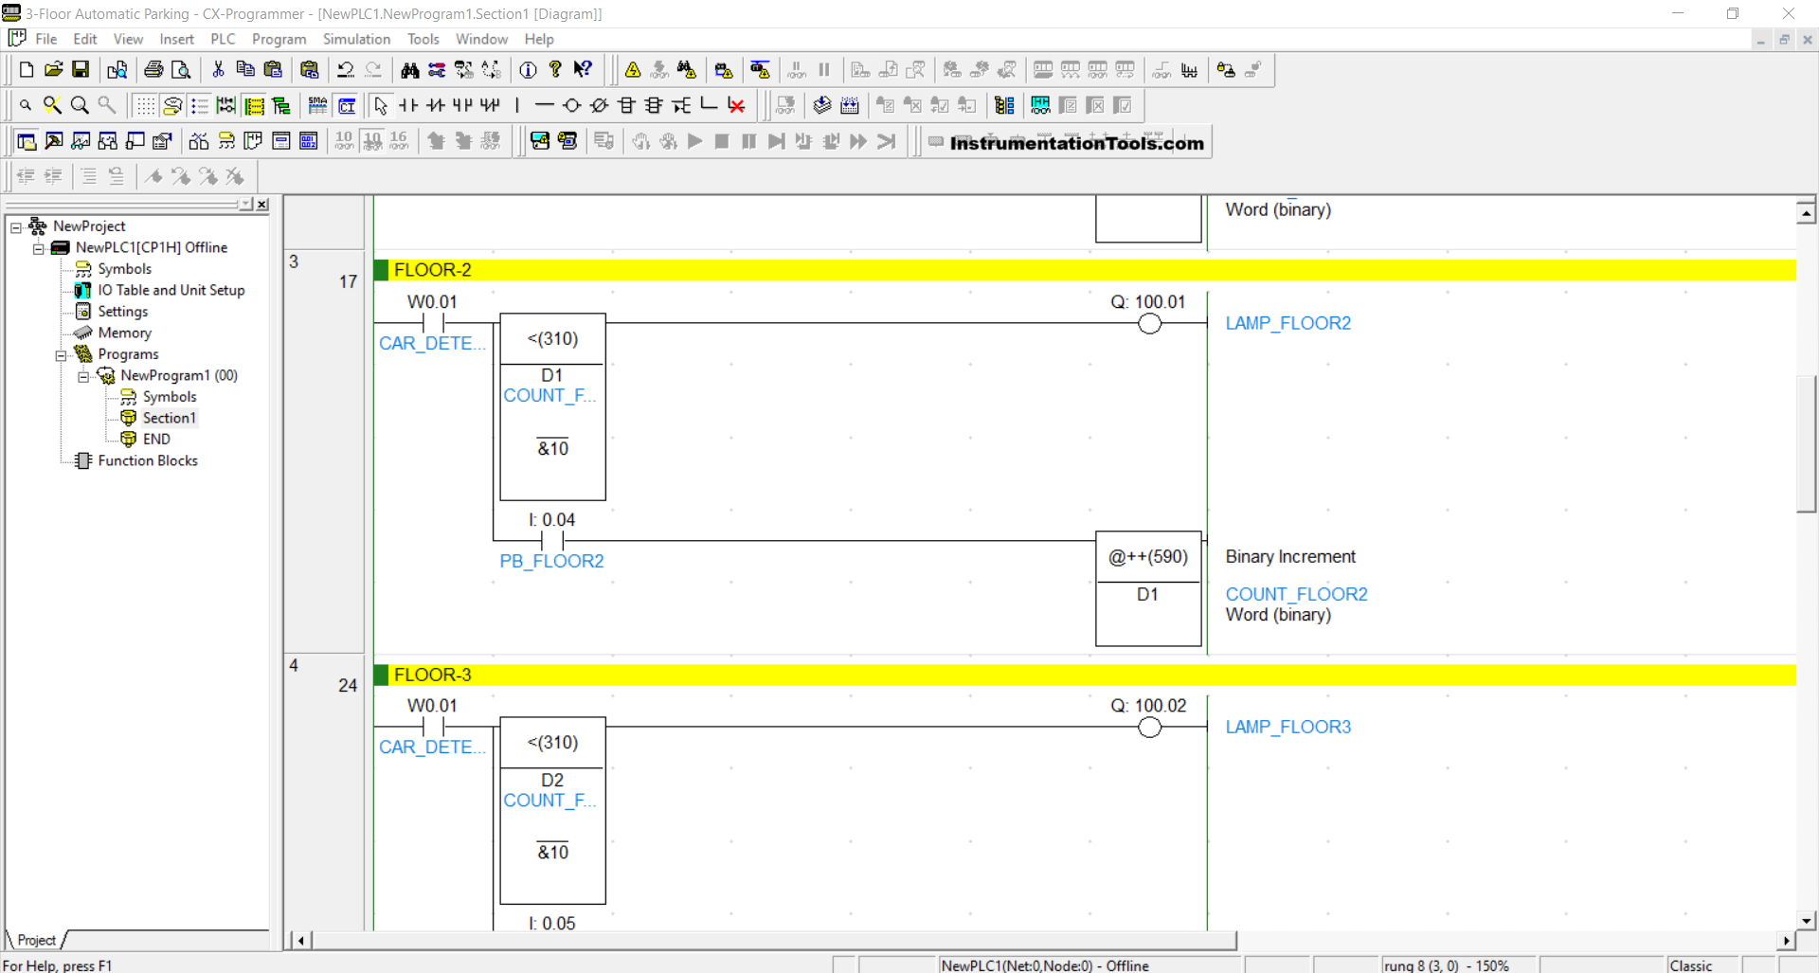Pick the New Coil tool
This screenshot has width=1819, height=973.
coord(571,105)
